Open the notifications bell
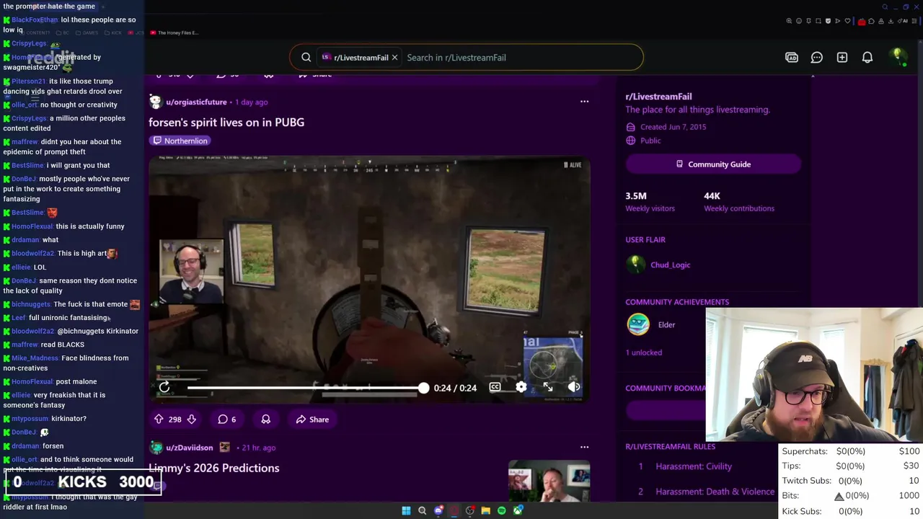Screen dimensions: 923x519 pos(867,58)
